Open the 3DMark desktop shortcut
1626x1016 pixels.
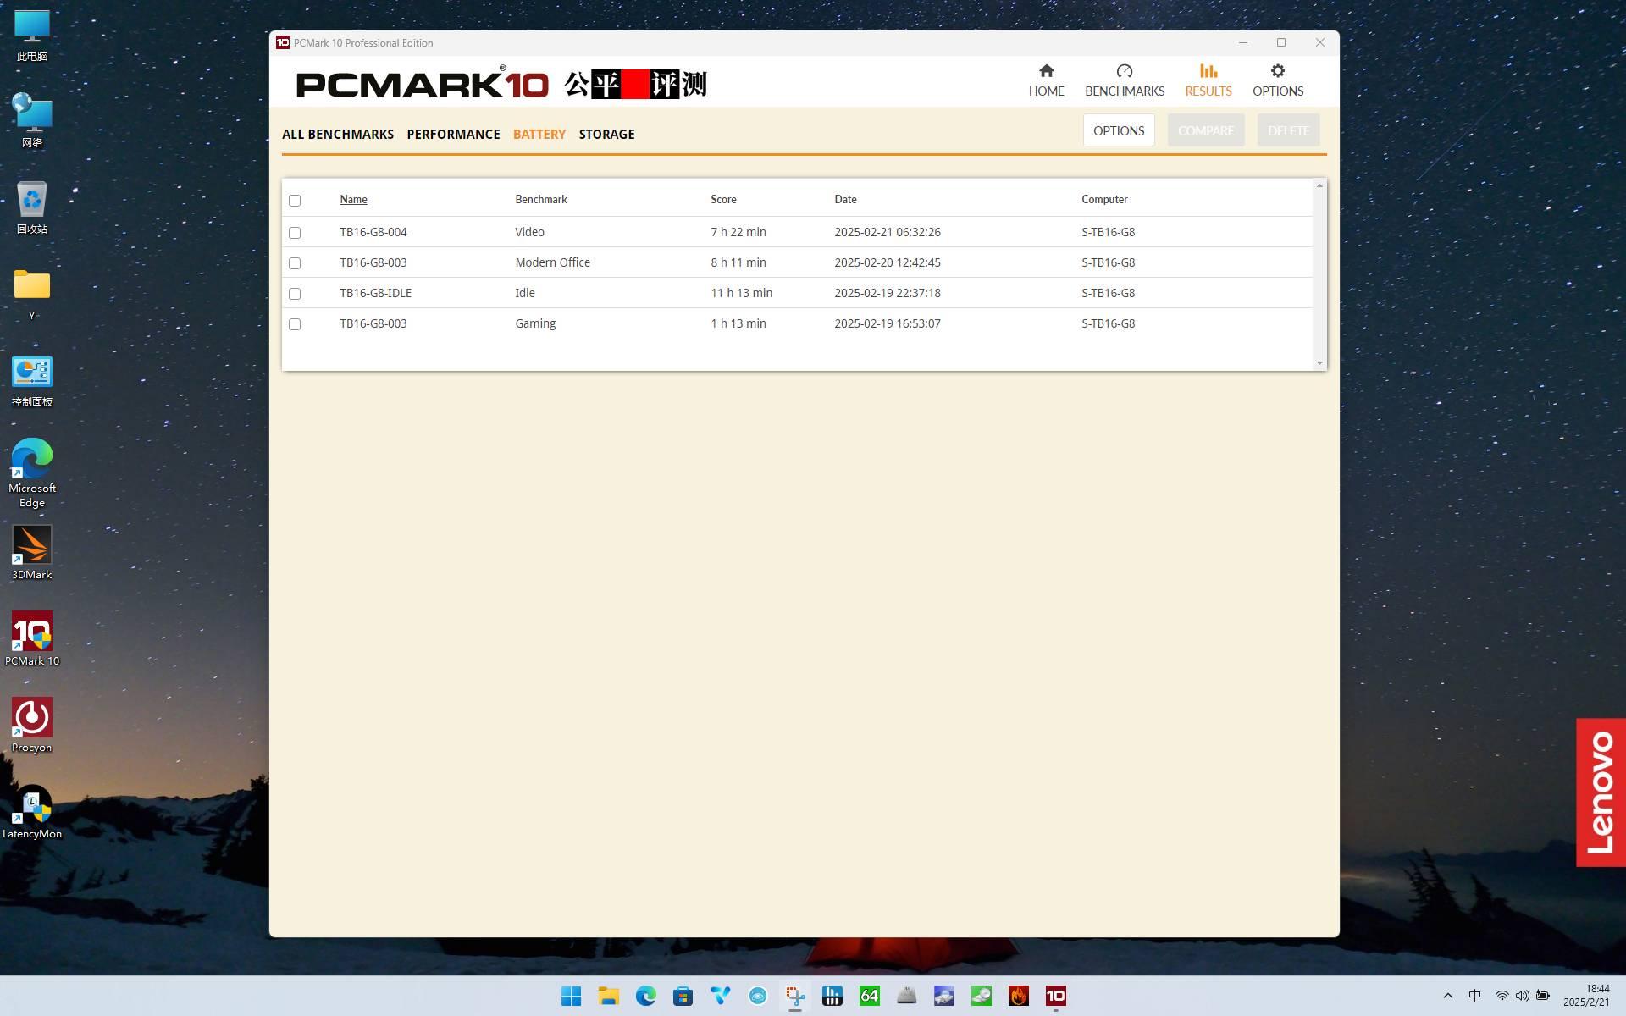(31, 546)
